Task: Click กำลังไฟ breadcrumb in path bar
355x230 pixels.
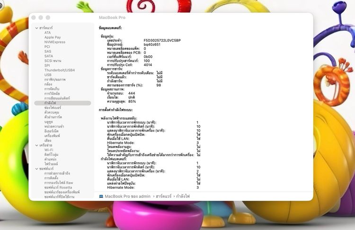Action: 183,196
